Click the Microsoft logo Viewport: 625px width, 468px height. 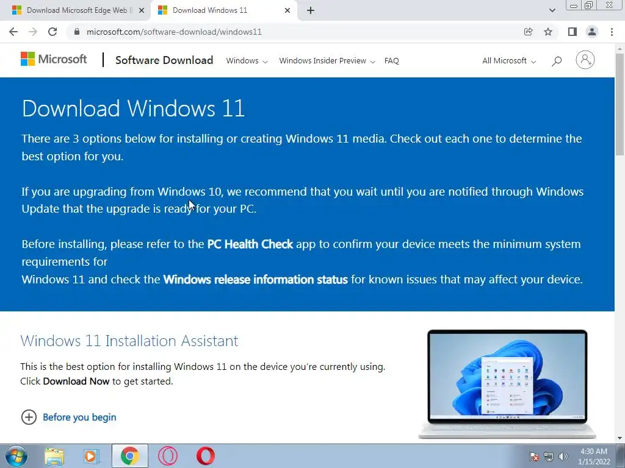click(x=54, y=59)
